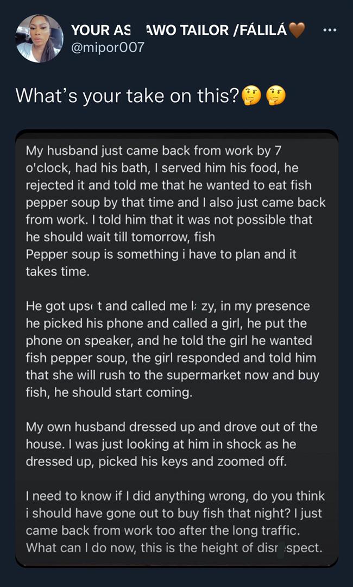Screen dimensions: 353x587
Task: Click the line mentioning "rush to the supermarket"
Action: coord(173,375)
